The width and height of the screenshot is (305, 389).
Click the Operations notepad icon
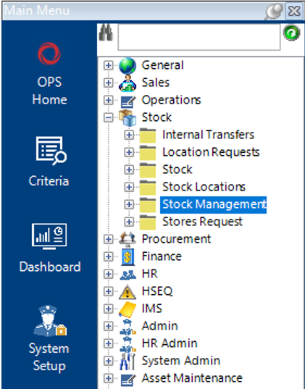128,101
